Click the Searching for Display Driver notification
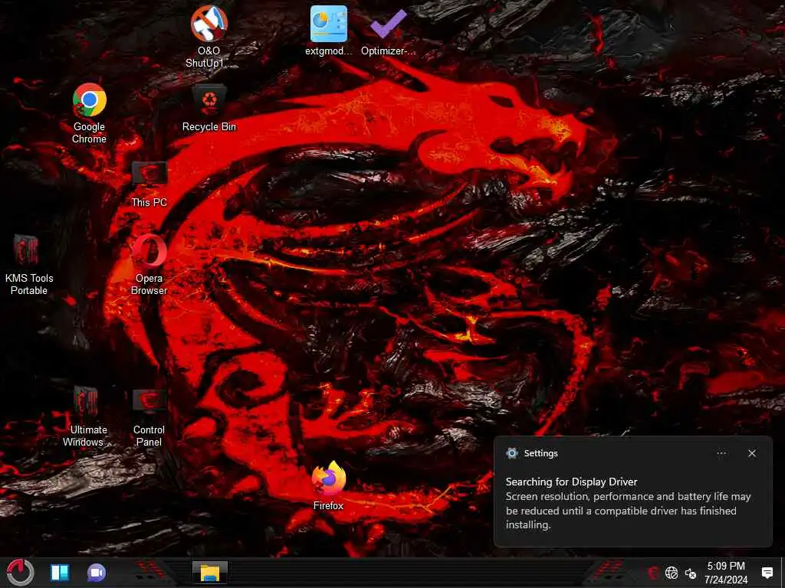The height and width of the screenshot is (588, 785). tap(632, 492)
